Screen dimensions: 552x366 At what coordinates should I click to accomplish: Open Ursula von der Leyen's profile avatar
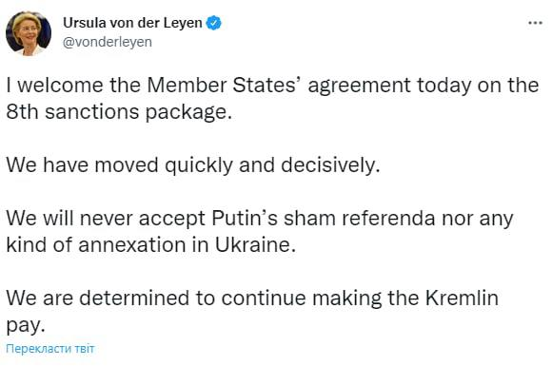pos(29,33)
